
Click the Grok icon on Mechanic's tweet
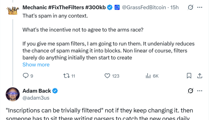click(191, 8)
